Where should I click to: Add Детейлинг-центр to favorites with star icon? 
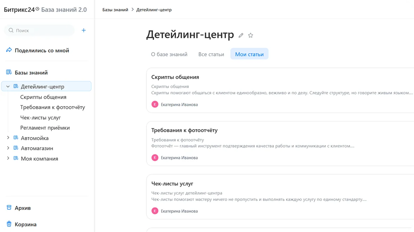tap(251, 35)
